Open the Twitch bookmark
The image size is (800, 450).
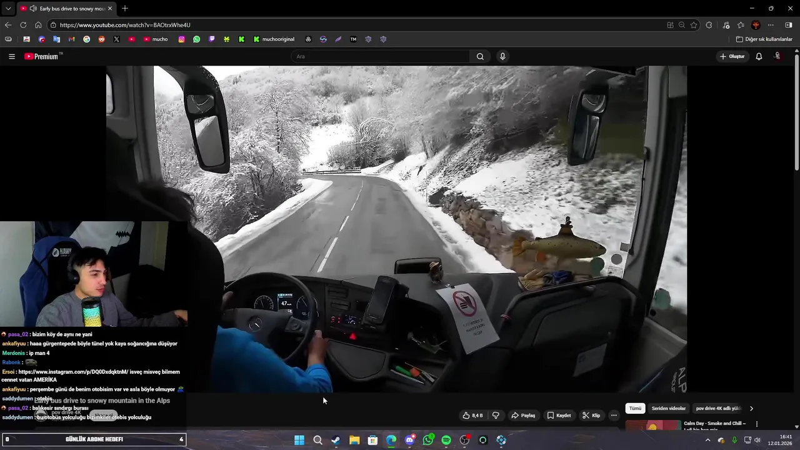tap(211, 39)
